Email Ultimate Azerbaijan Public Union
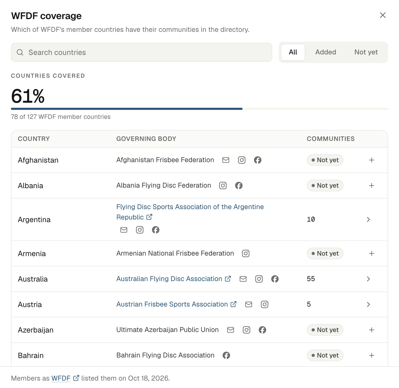This screenshot has width=399, height=388. pos(231,330)
